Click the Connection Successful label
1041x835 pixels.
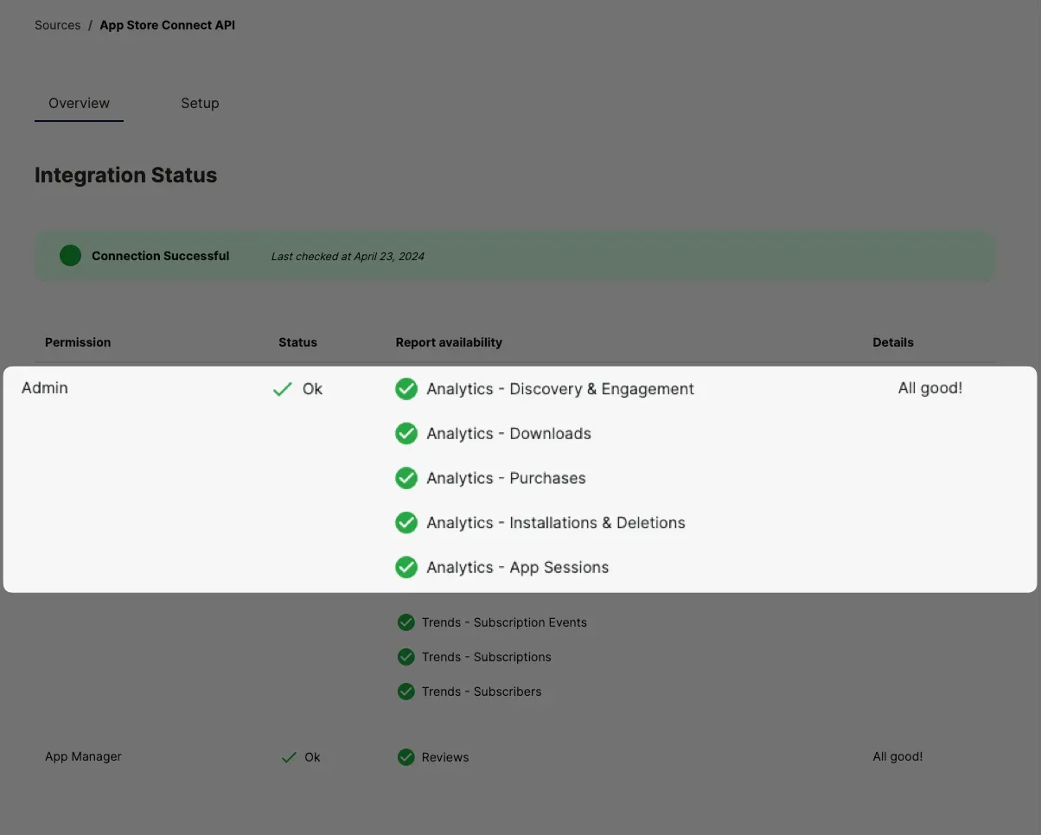click(x=161, y=256)
